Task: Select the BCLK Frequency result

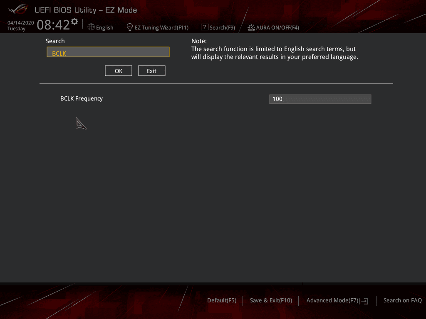Action: pyautogui.click(x=82, y=98)
